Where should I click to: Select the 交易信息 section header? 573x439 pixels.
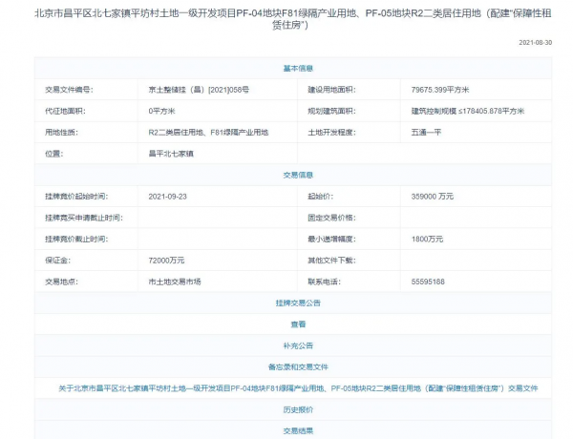coord(298,175)
